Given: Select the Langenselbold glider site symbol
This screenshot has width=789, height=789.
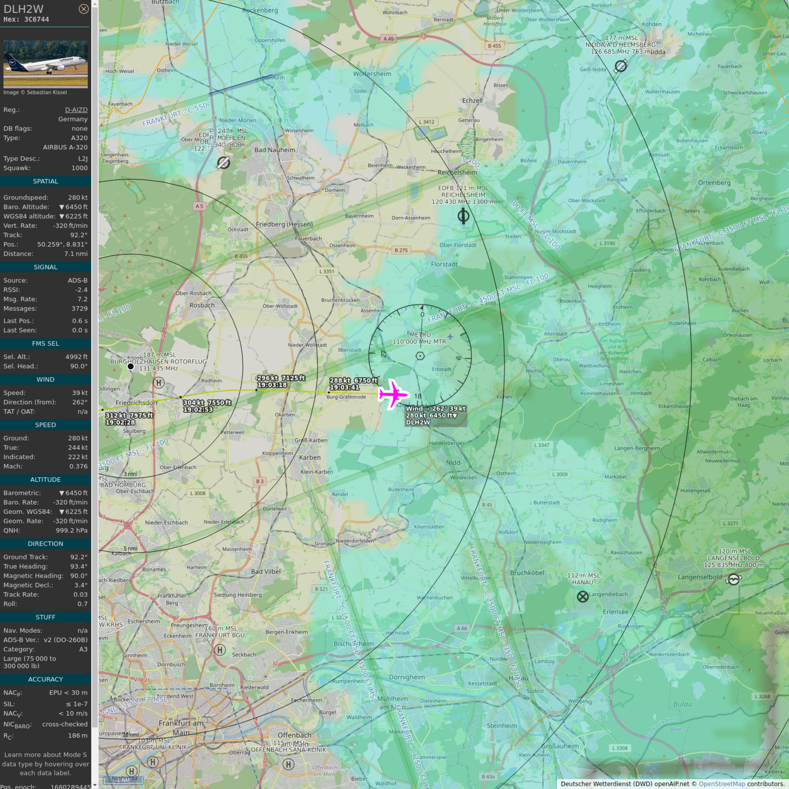Looking at the screenshot, I should (734, 579).
